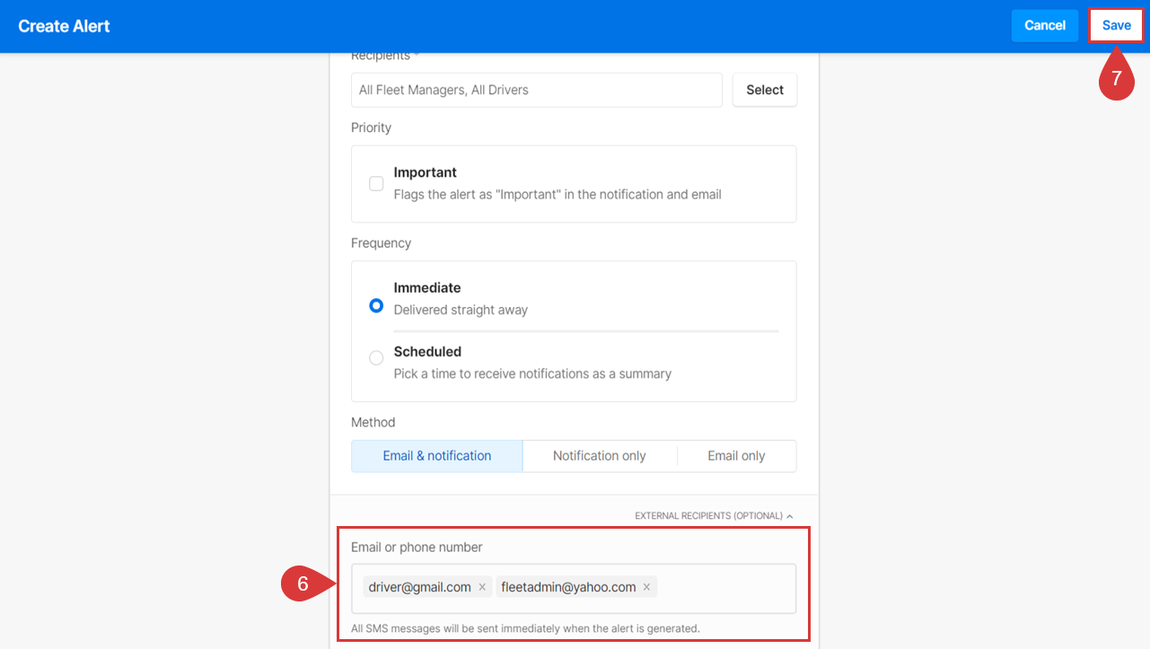Viewport: 1150px width, 649px height.
Task: Remove the driver@gmail.com recipient chip
Action: click(482, 587)
